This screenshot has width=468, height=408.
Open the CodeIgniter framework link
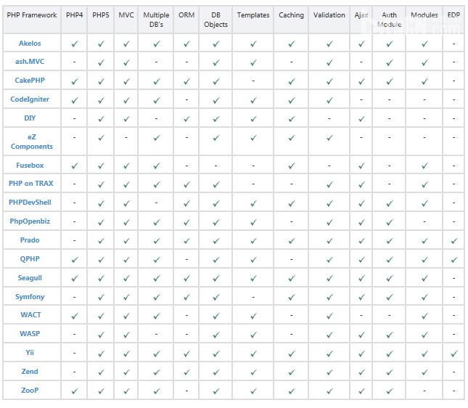[30, 99]
